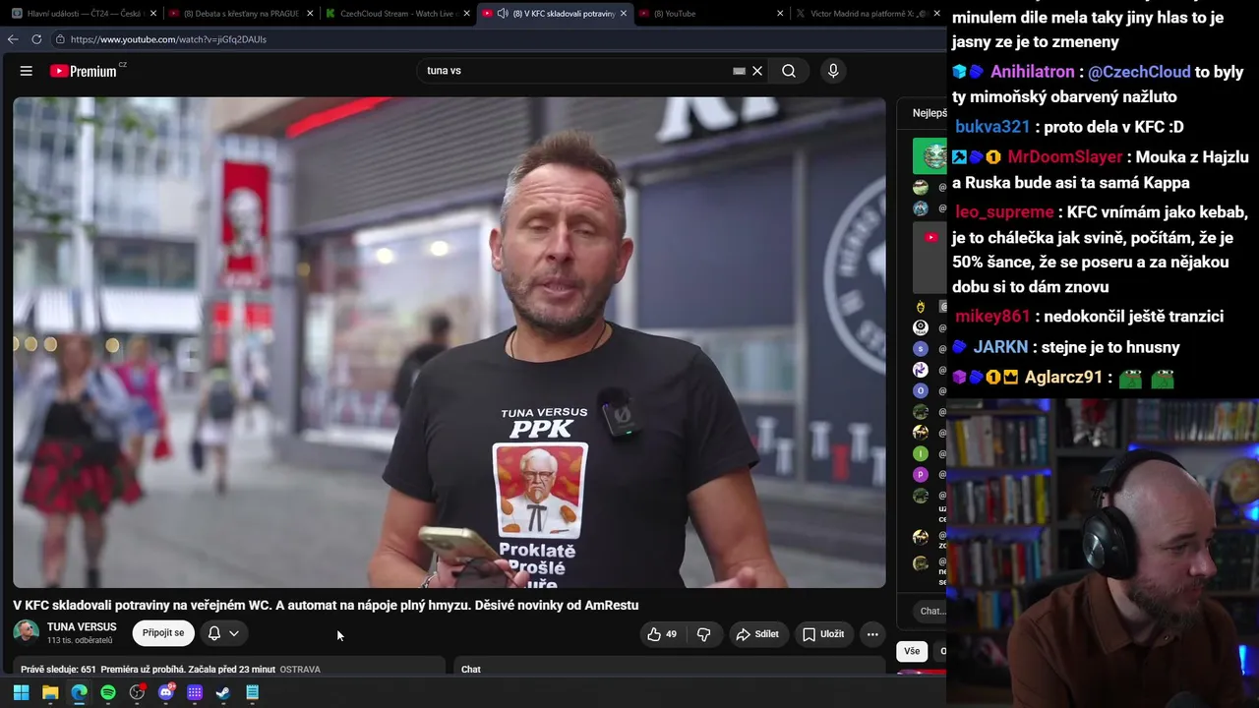Click the @CzechCloud mention in chat
Screen dimensions: 1259x708
tap(1139, 72)
